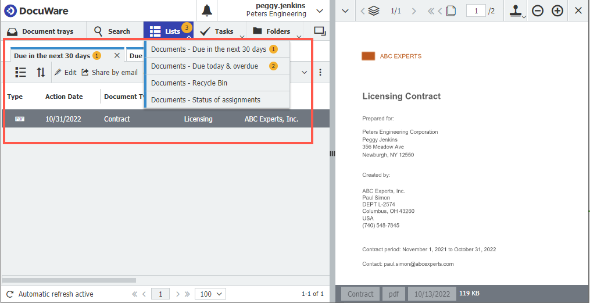
Task: Close the Due in the next 30 days tab
Action: click(x=117, y=56)
